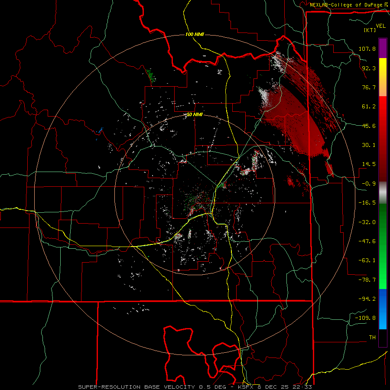Pick the purple segment of the velocity color bar
The width and height of the screenshot is (390, 390).
click(x=383, y=49)
